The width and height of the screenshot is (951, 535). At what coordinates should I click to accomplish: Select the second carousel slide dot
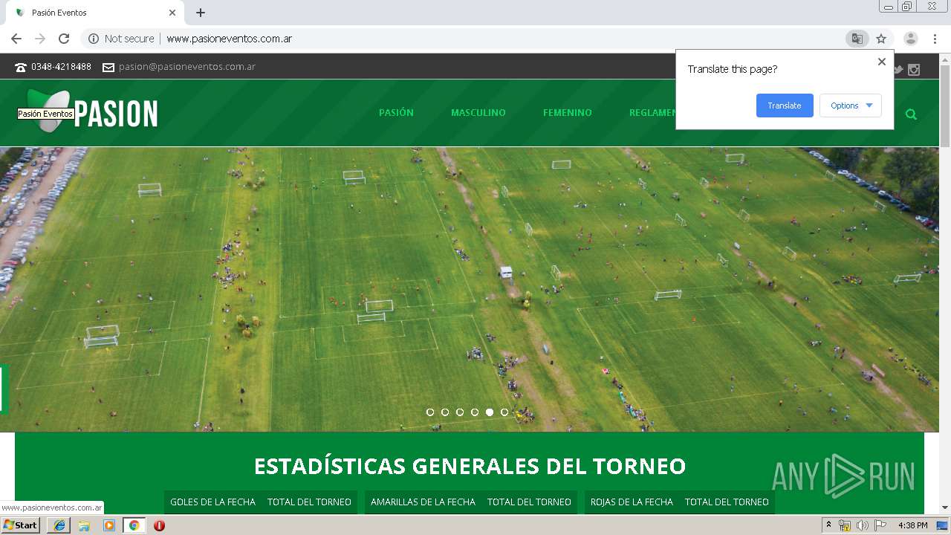tap(445, 412)
